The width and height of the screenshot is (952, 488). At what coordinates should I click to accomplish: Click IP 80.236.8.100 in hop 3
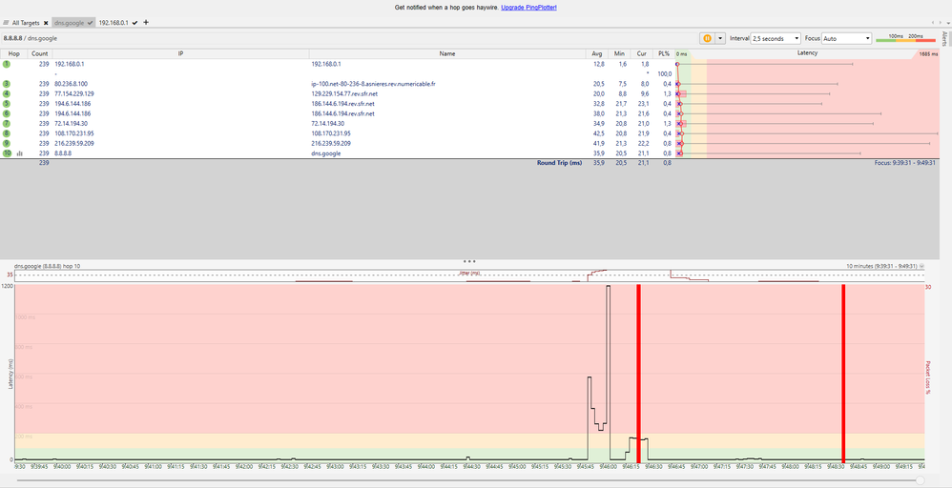[x=71, y=84]
